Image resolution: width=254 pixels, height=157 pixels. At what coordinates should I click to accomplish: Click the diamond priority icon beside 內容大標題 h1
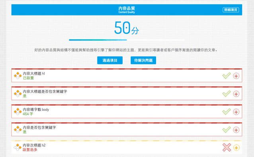18,76
